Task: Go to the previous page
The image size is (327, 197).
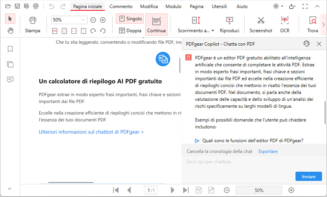Action: point(129,190)
